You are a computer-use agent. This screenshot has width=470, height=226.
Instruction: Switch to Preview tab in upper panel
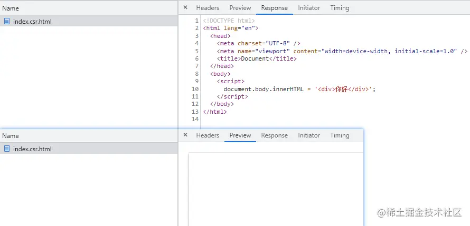click(x=240, y=8)
